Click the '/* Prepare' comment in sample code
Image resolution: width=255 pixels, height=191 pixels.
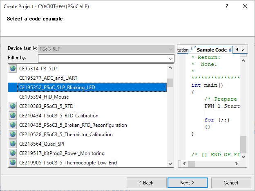click(x=221, y=99)
